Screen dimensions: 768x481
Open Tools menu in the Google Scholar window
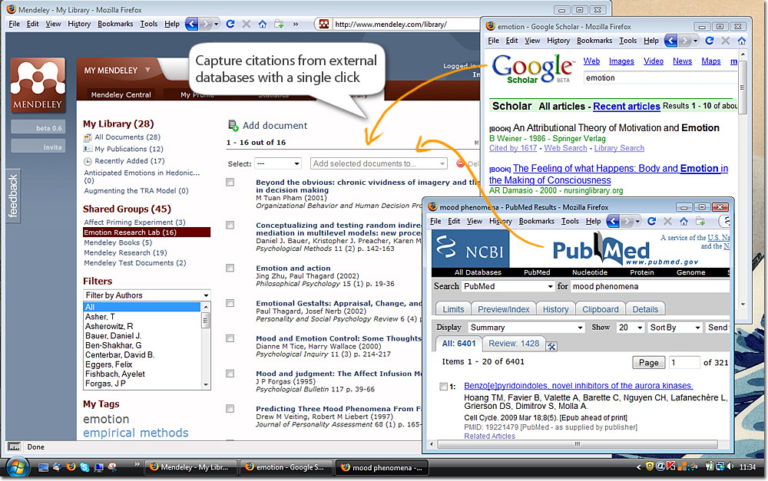(628, 41)
